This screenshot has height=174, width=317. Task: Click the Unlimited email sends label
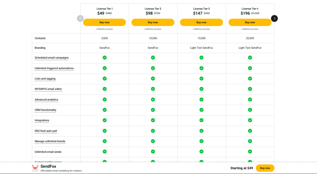[x=48, y=152]
